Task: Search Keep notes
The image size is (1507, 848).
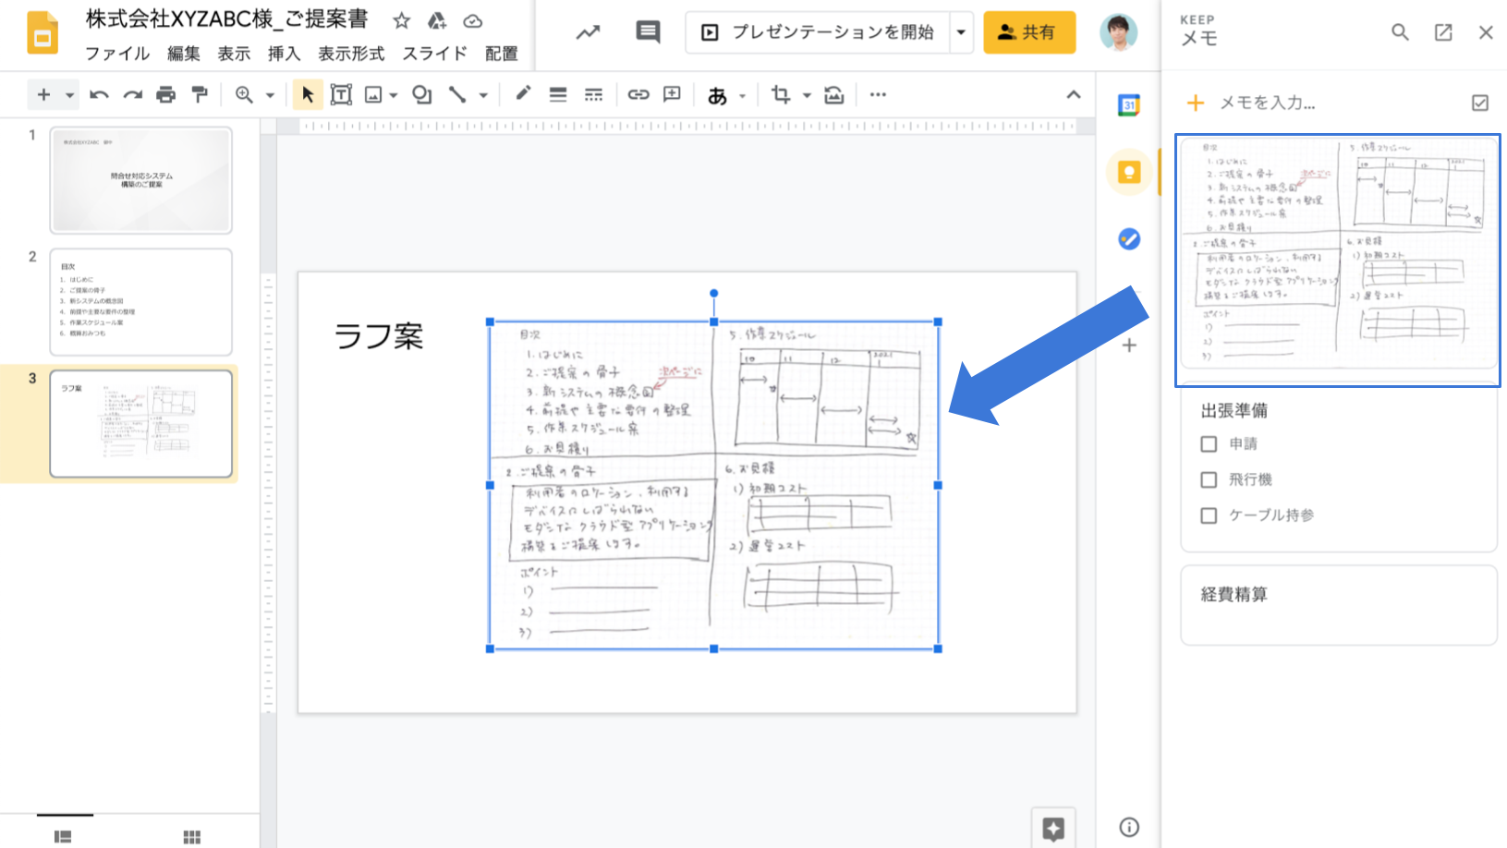Action: 1400,32
